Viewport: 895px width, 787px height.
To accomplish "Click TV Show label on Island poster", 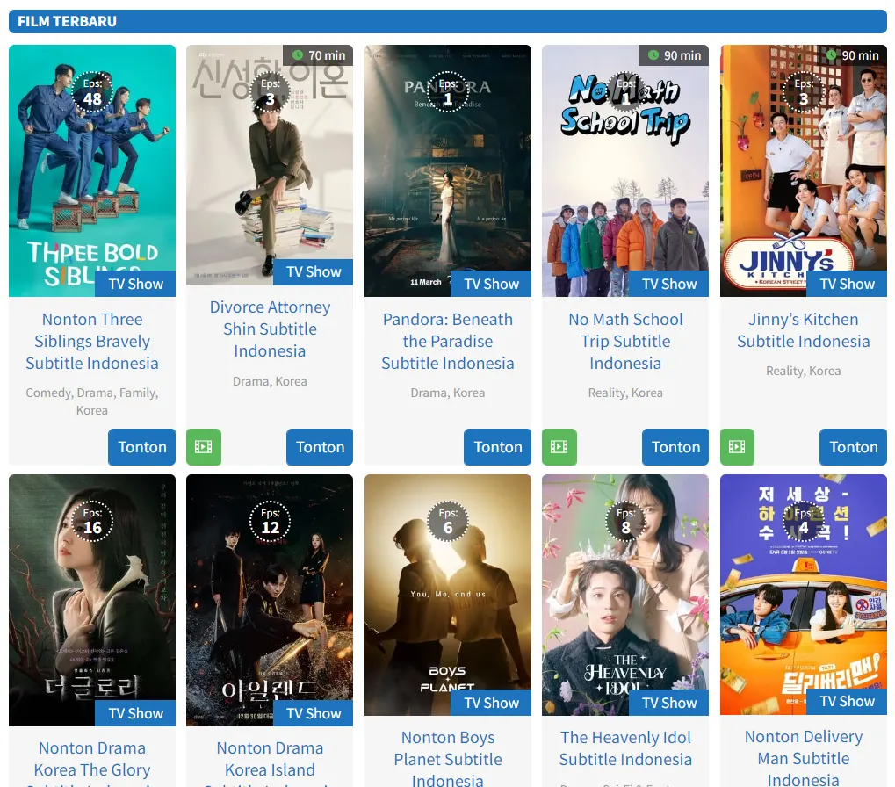I will [314, 713].
